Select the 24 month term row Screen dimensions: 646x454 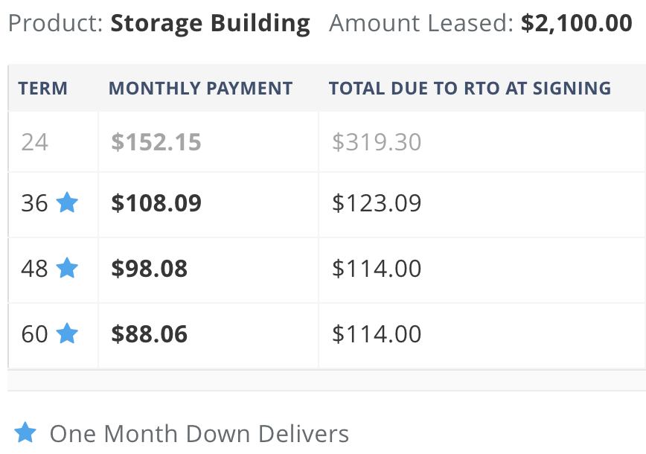click(x=327, y=141)
